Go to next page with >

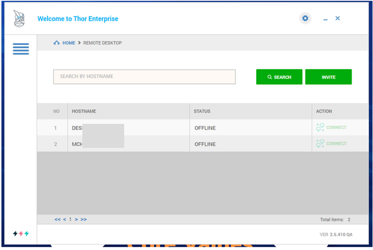pos(77,219)
